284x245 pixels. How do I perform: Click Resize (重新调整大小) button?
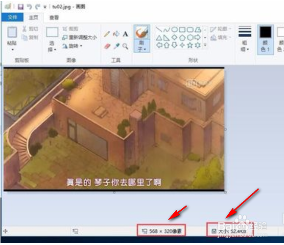click(79, 37)
